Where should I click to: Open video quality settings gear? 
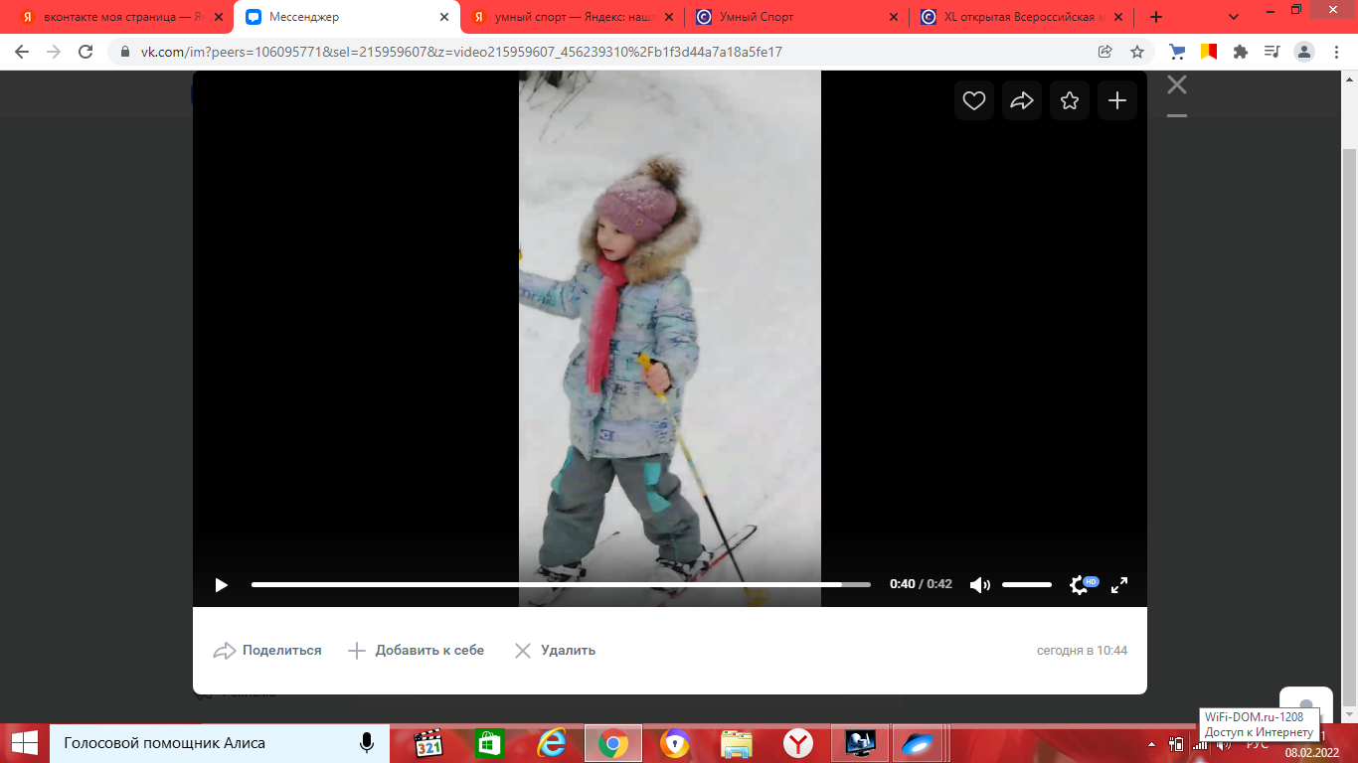point(1079,585)
